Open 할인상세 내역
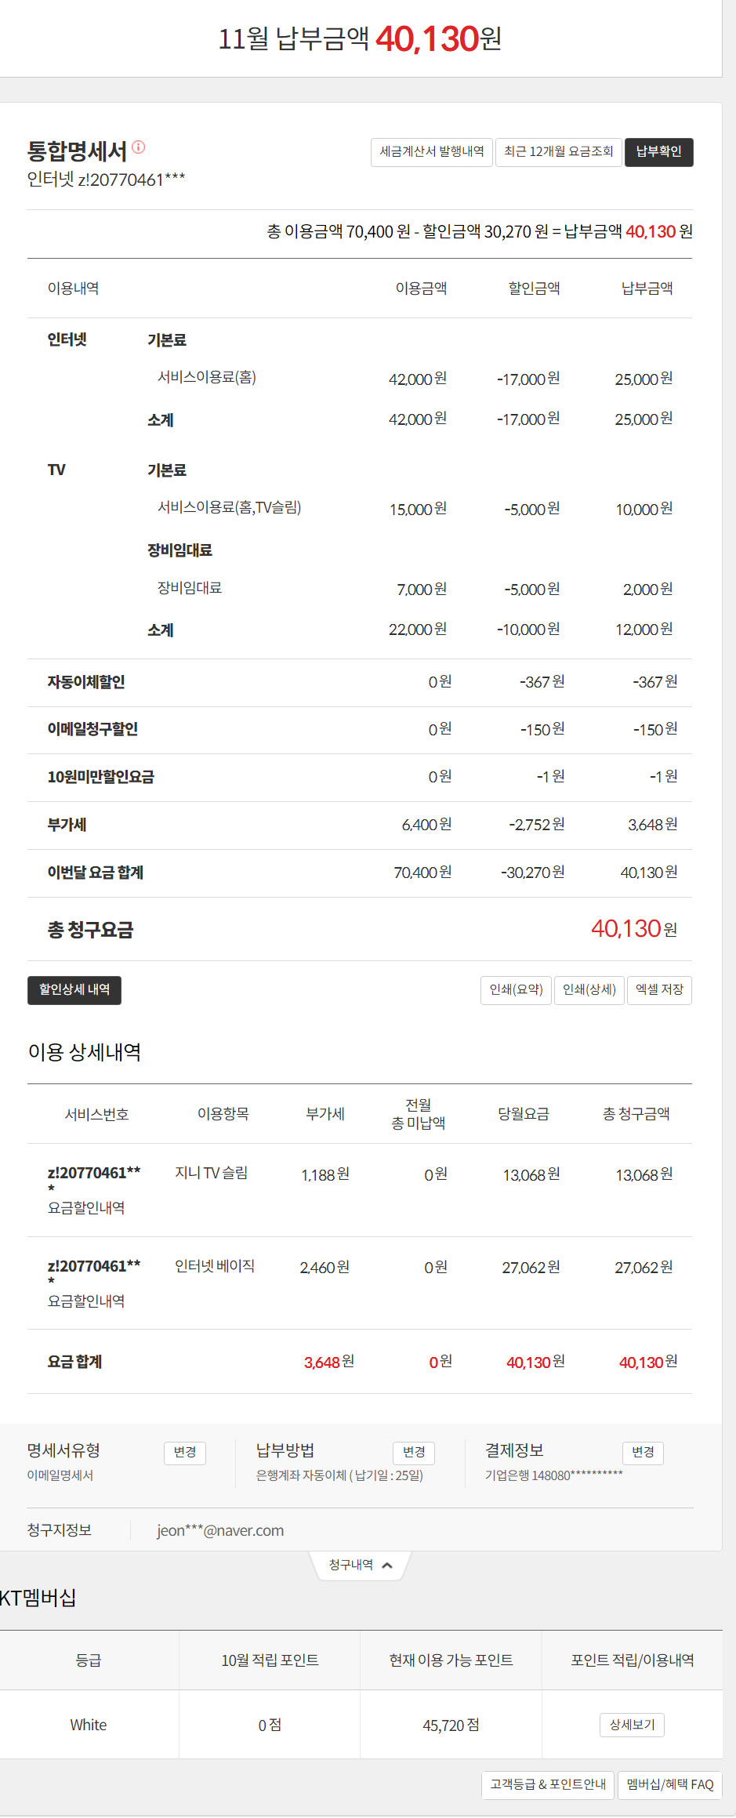 coord(74,990)
